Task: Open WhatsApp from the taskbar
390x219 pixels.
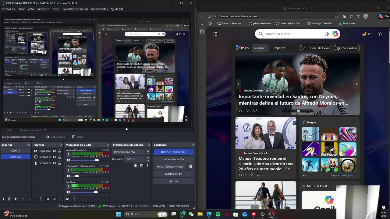Action: pyautogui.click(x=182, y=214)
